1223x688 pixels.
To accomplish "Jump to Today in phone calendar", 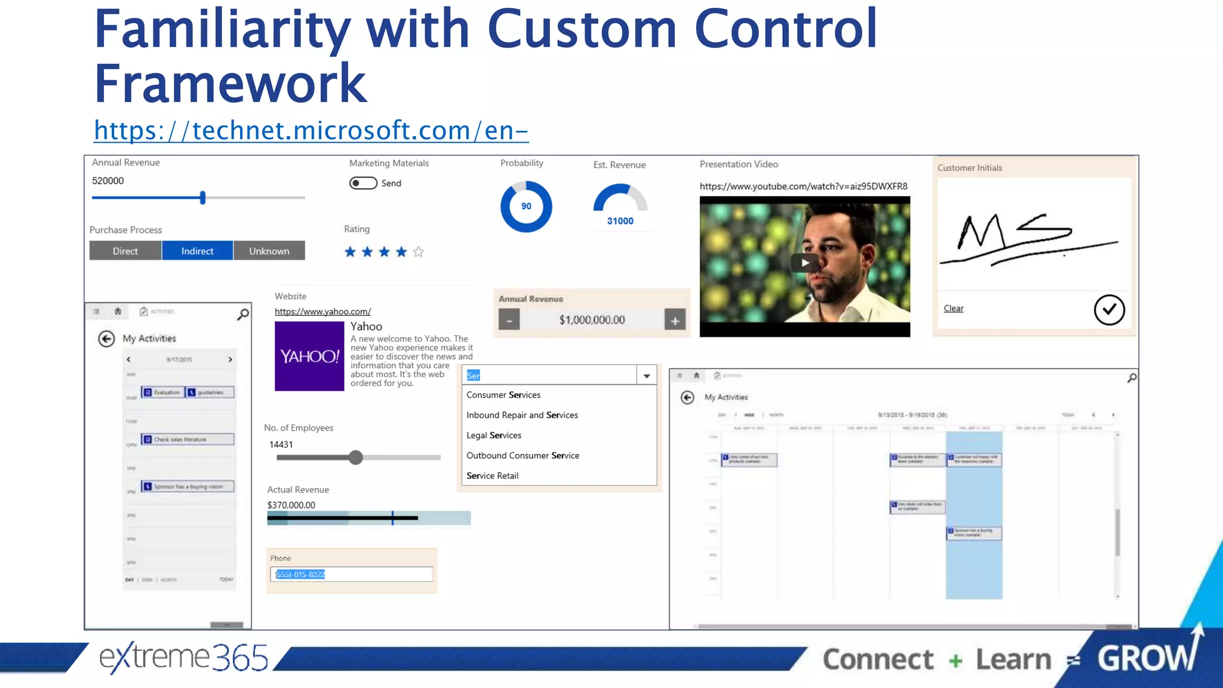I will [x=226, y=579].
